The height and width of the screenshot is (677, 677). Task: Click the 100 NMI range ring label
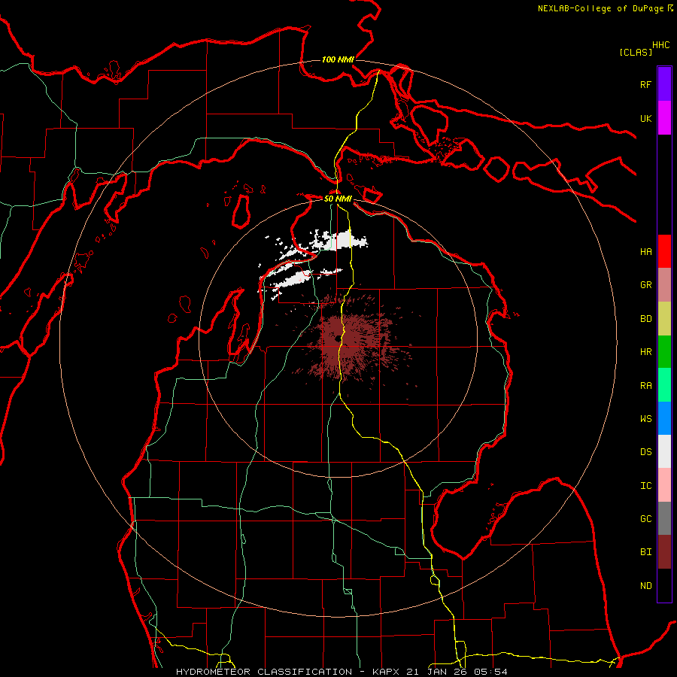(x=338, y=59)
